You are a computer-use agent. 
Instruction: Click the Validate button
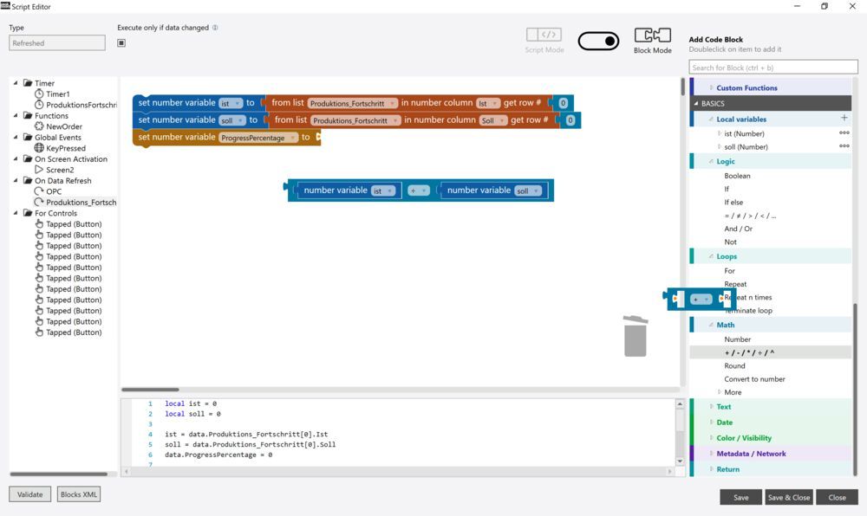29,493
